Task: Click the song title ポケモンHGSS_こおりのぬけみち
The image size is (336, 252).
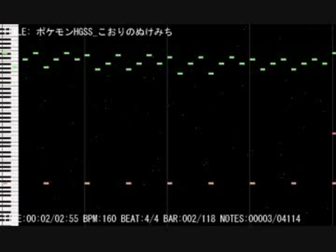Action: pyautogui.click(x=104, y=32)
